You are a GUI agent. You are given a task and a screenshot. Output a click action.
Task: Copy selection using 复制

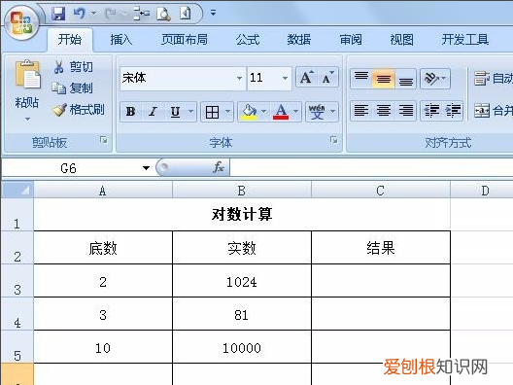tap(72, 88)
